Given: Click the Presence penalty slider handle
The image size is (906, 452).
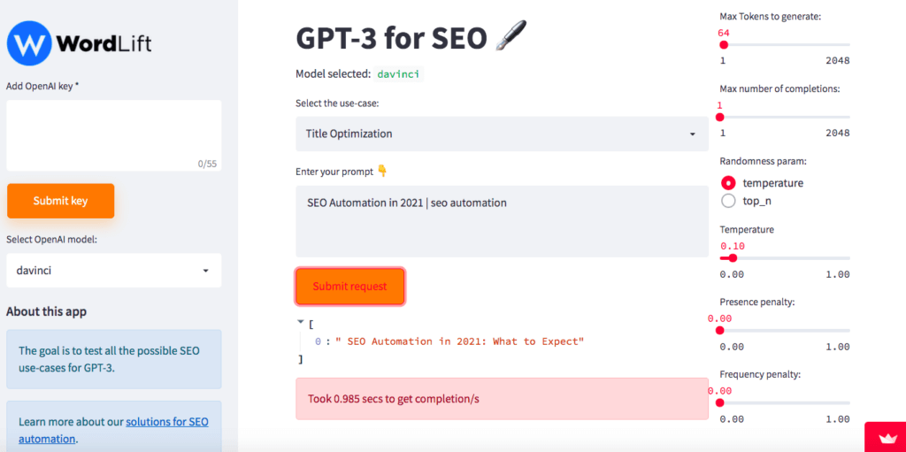Looking at the screenshot, I should (x=720, y=331).
